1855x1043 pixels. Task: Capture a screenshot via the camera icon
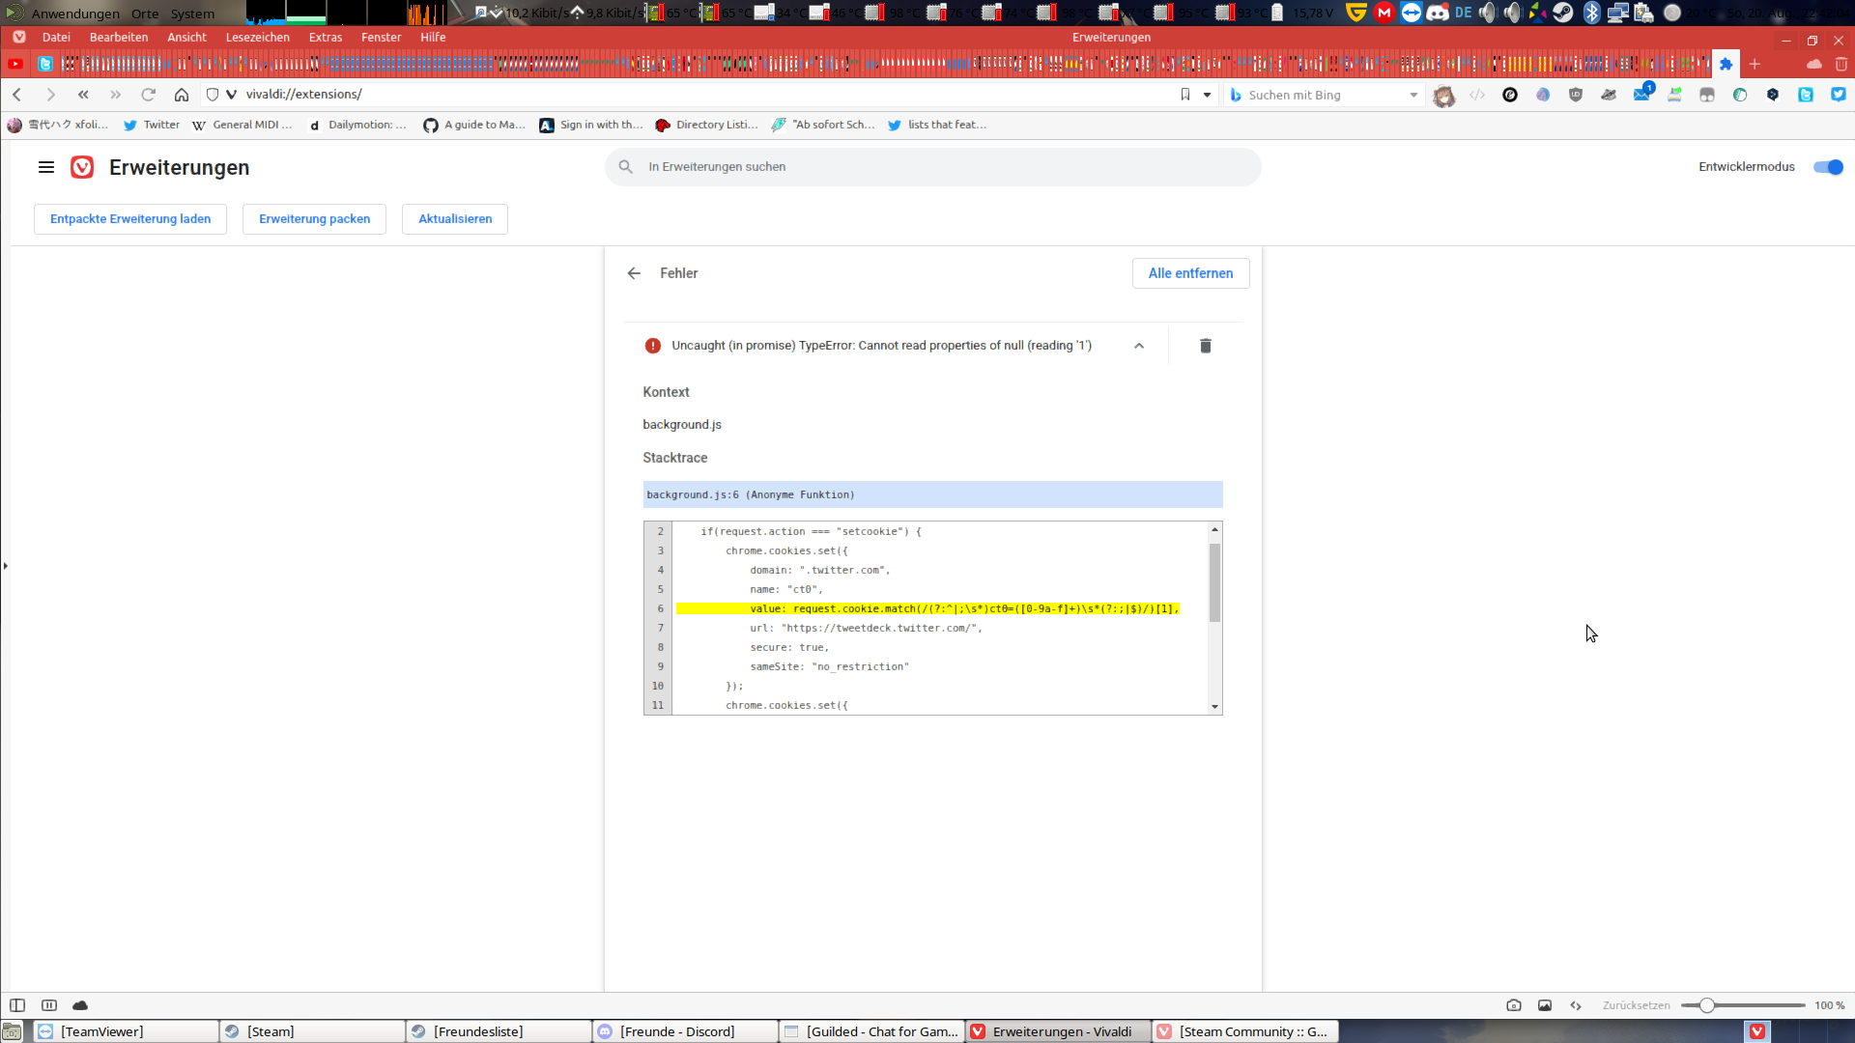pos(1514,1005)
